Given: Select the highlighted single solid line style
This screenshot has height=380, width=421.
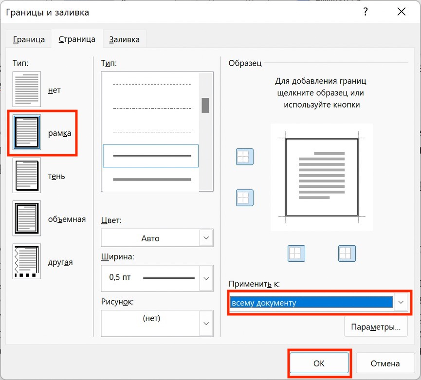Looking at the screenshot, I should [150, 156].
